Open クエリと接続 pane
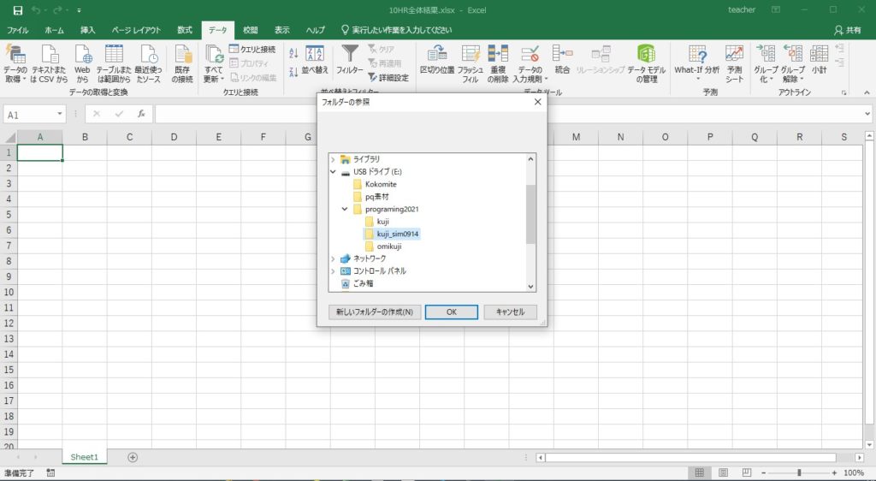 pos(252,49)
